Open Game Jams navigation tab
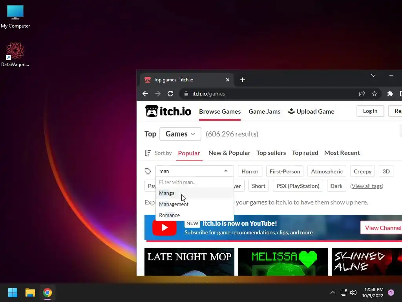This screenshot has width=402, height=302. 264,111
